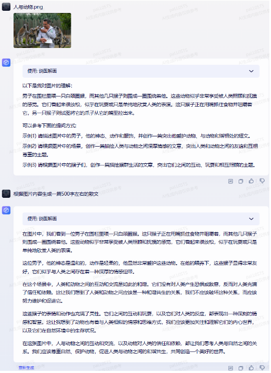The image size is (271, 373).
Task: Like the reply starting 以下是我对图片的理解
Action: (251, 181)
